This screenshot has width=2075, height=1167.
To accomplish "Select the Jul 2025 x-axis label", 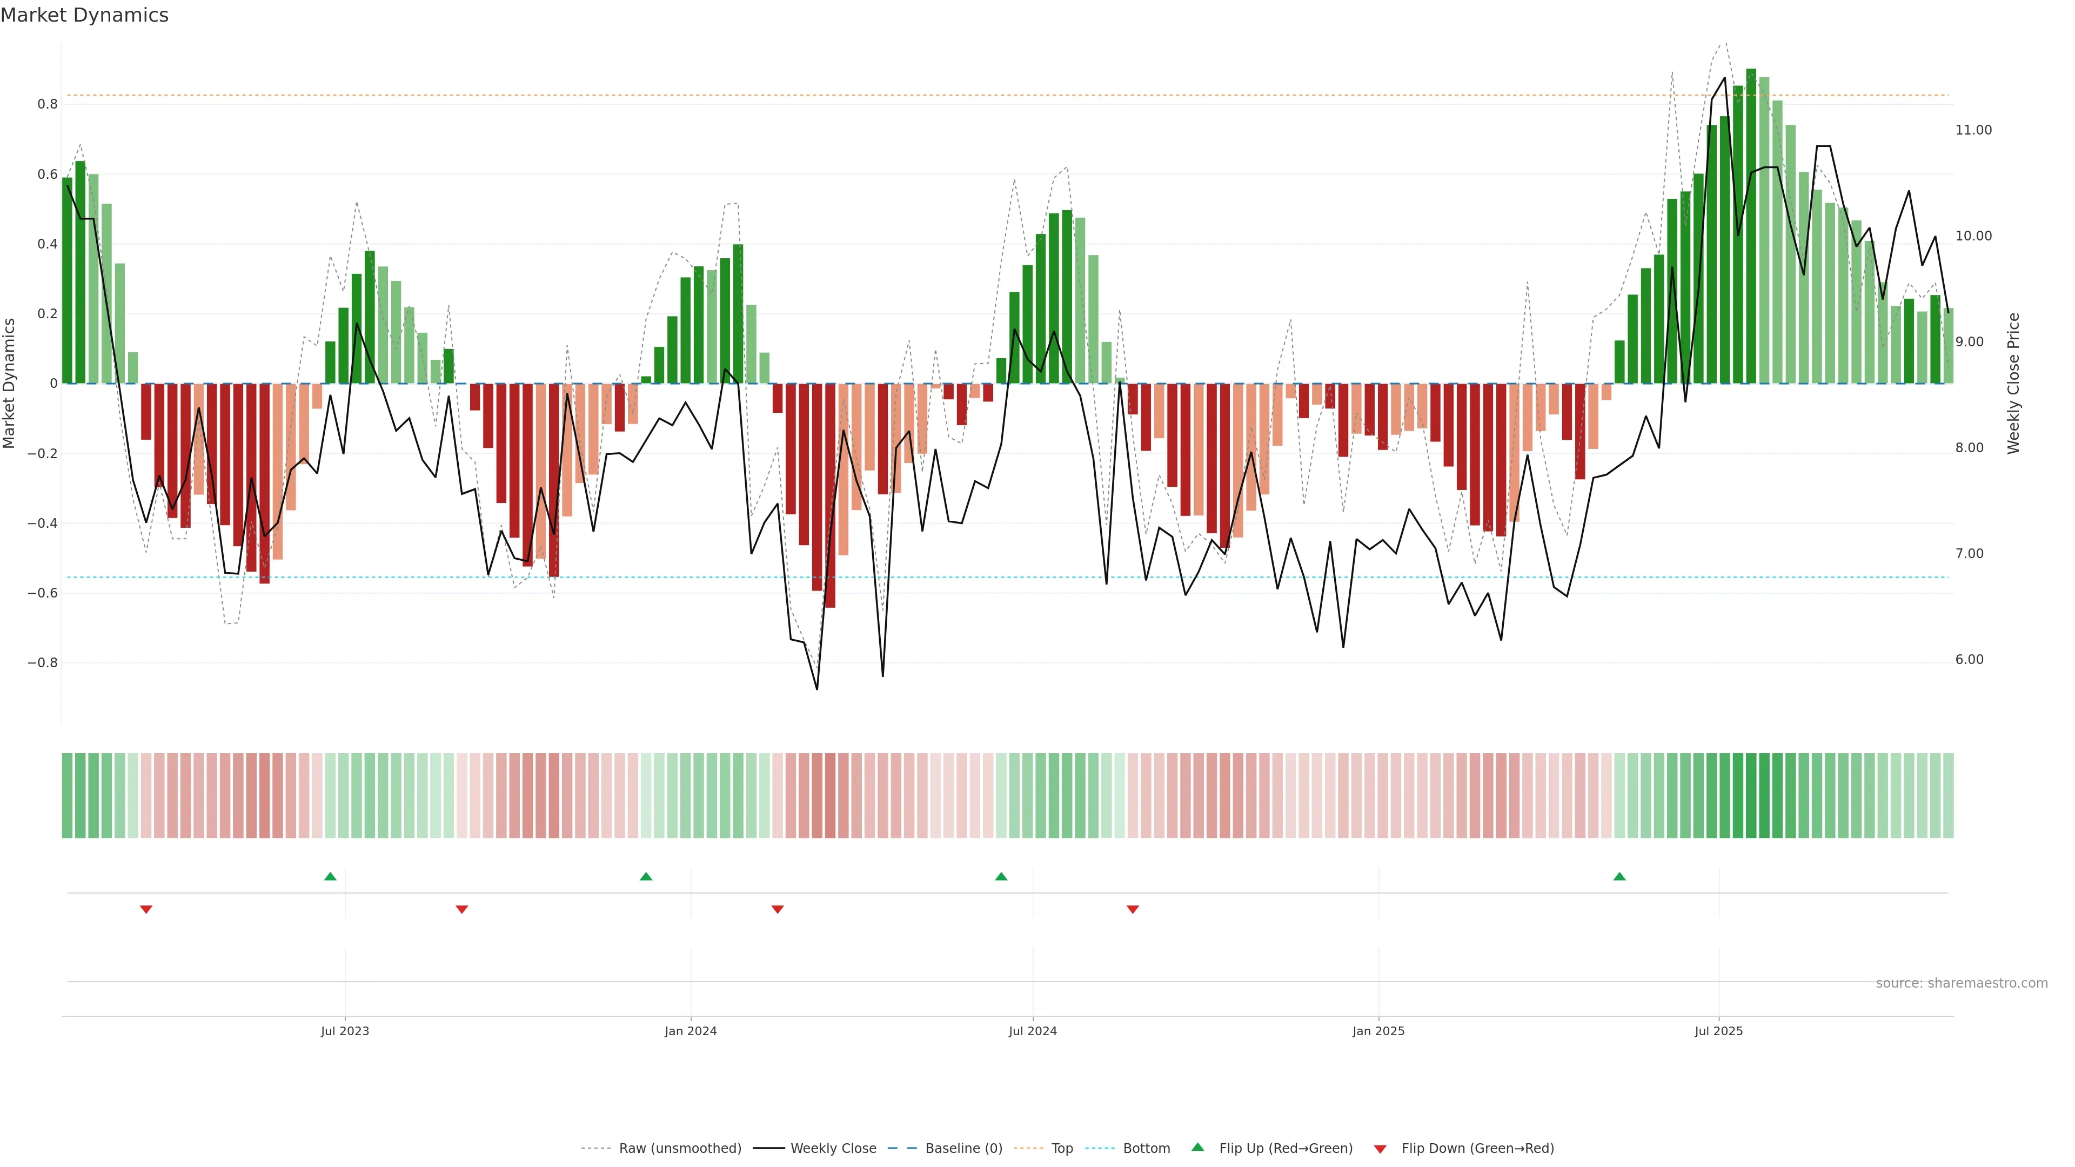I will click(1718, 1031).
